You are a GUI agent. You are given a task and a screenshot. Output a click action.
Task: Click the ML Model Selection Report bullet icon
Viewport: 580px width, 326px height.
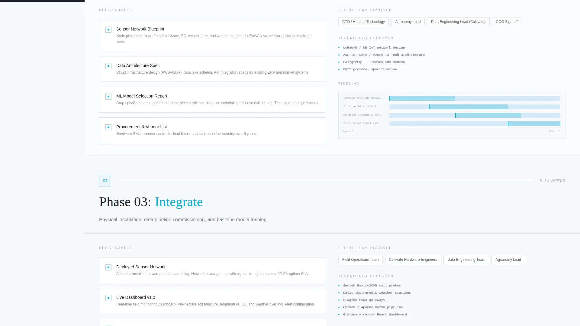coord(108,97)
